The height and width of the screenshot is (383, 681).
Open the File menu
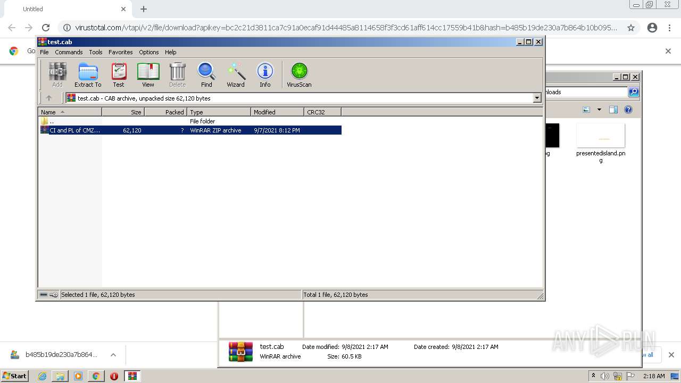(x=44, y=52)
